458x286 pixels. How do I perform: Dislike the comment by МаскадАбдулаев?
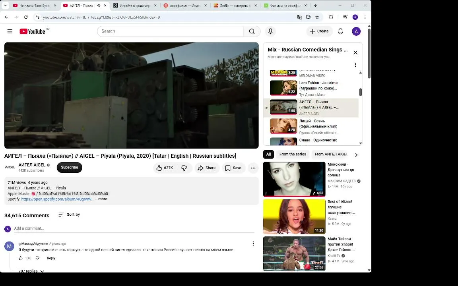click(x=37, y=258)
